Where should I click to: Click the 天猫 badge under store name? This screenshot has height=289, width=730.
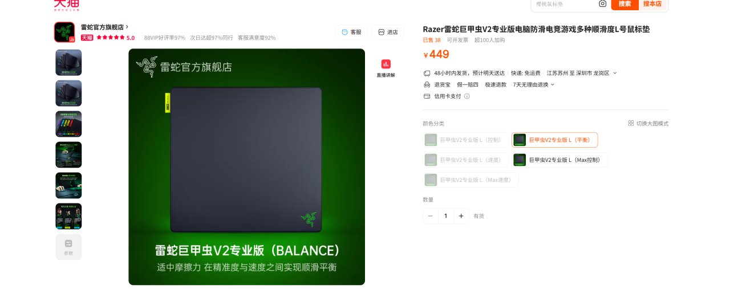click(87, 38)
